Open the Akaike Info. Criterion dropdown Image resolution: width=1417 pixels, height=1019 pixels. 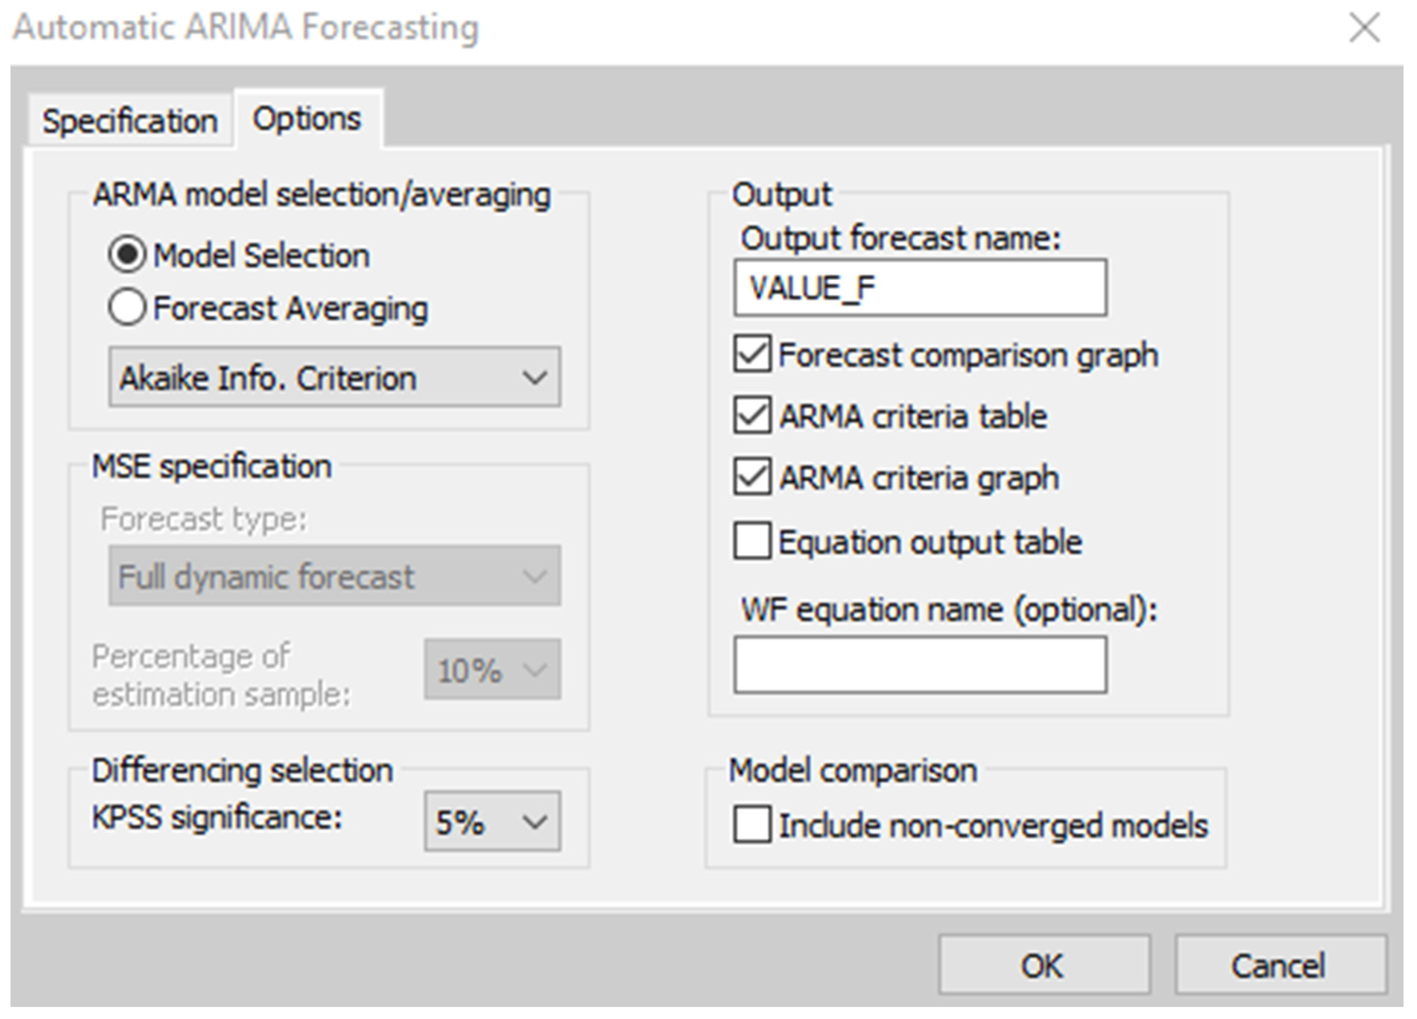point(334,378)
